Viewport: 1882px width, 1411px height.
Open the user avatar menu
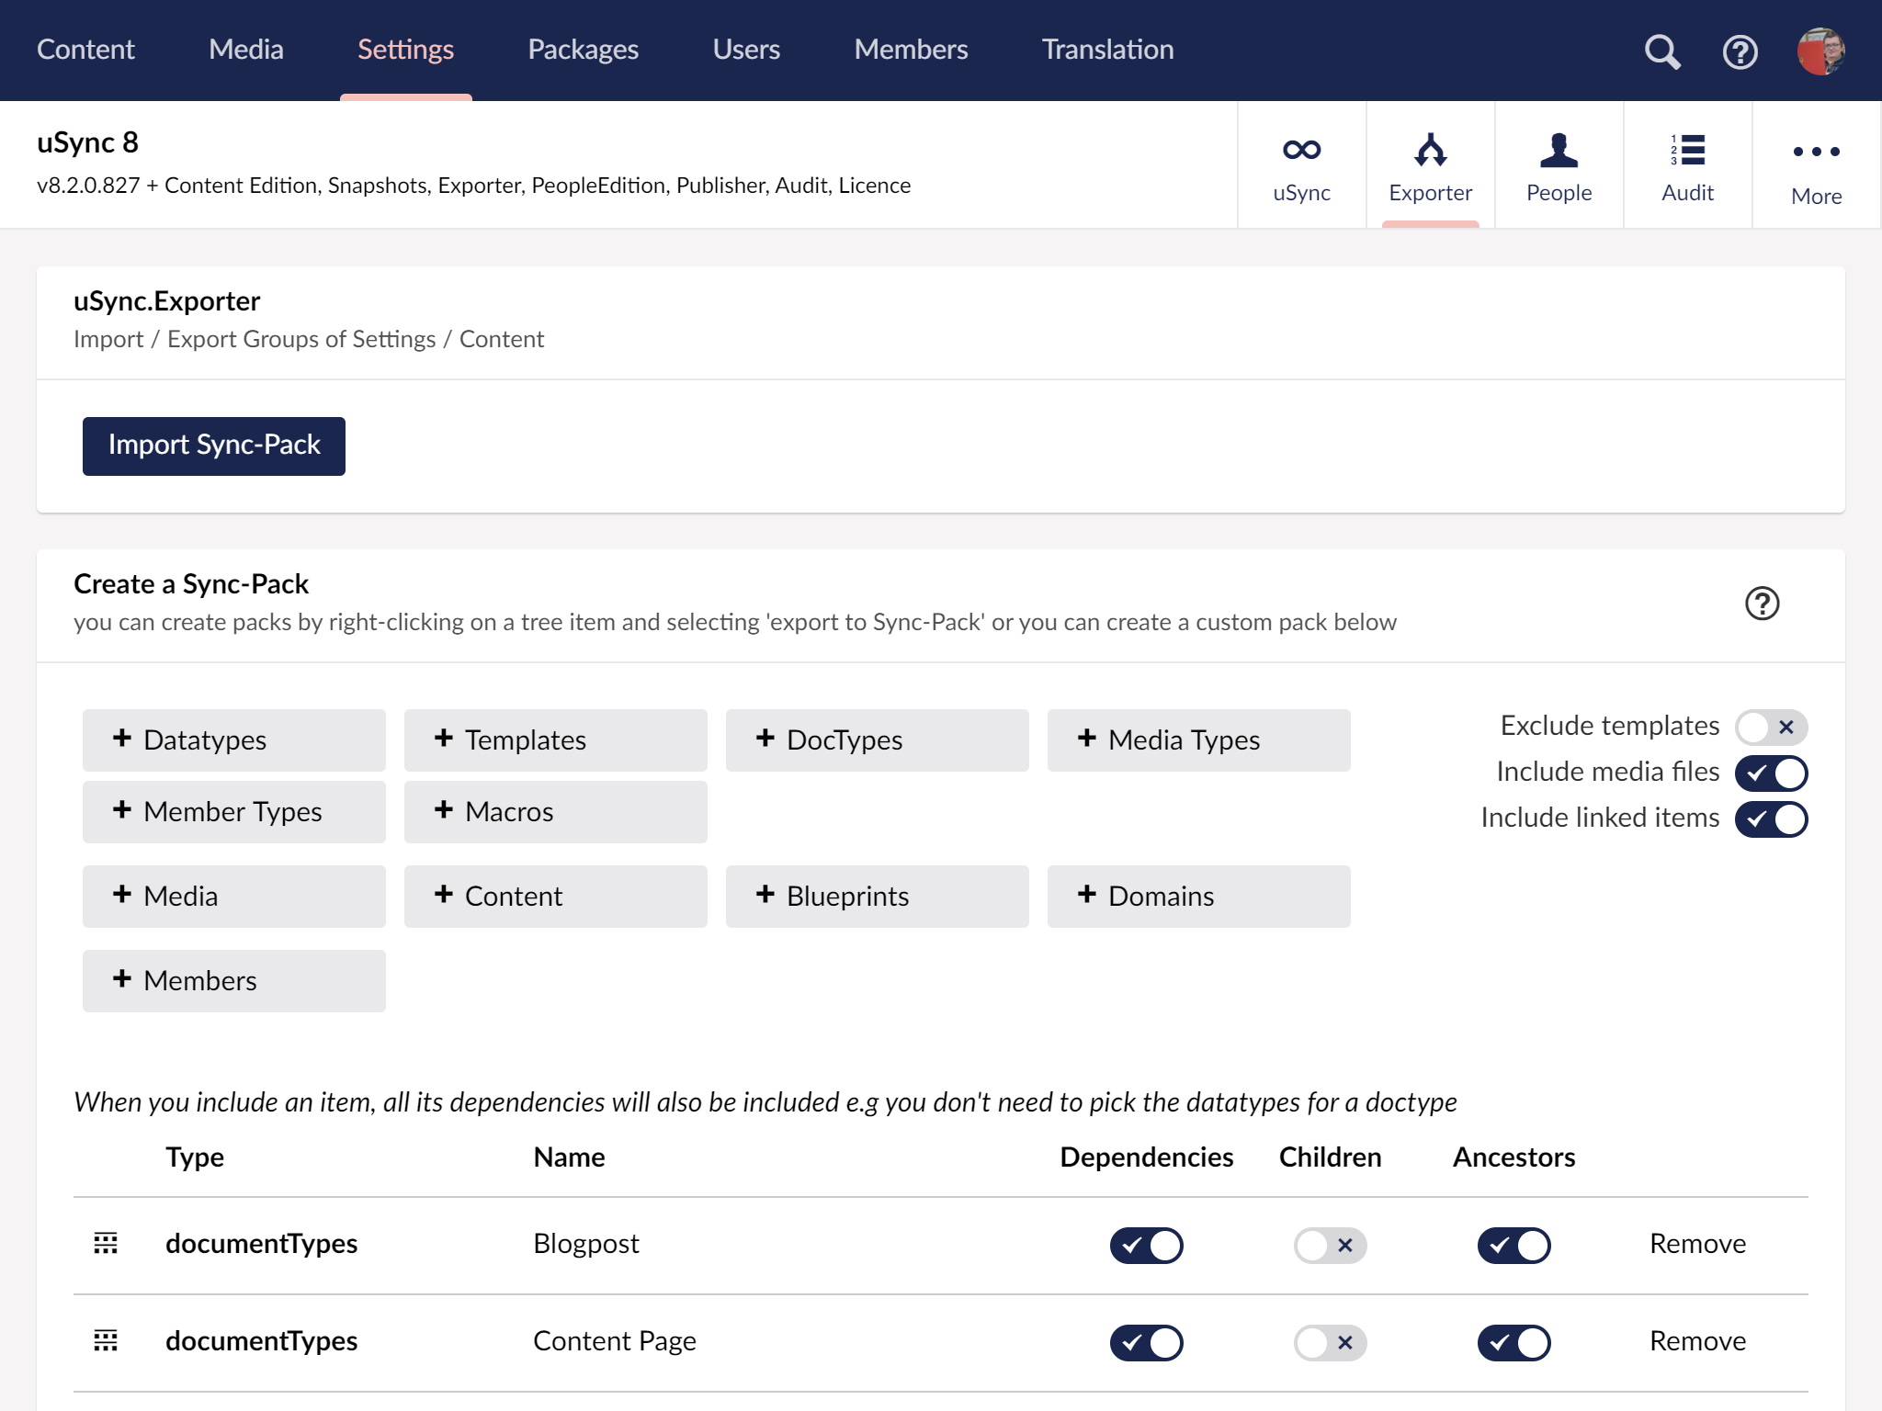(1820, 51)
